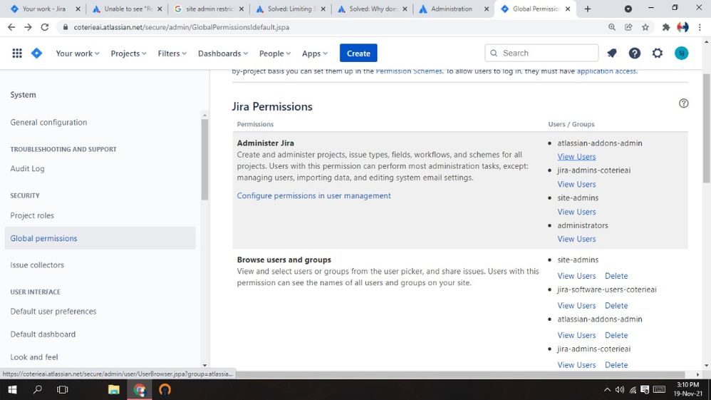The image size is (711, 400).
Task: Open Look and feel in sidebar
Action: click(34, 357)
